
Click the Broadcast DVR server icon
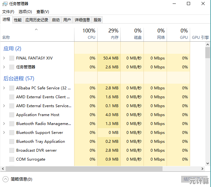coord(12,150)
